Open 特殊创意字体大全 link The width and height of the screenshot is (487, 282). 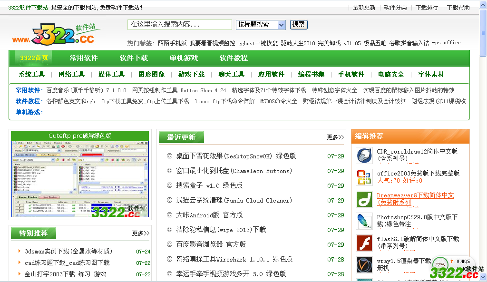[334, 90]
